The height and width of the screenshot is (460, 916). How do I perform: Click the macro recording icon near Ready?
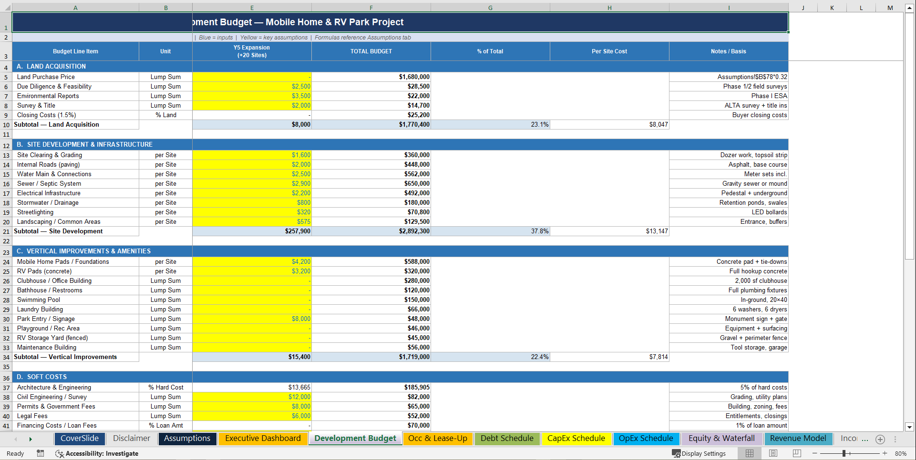tap(41, 453)
